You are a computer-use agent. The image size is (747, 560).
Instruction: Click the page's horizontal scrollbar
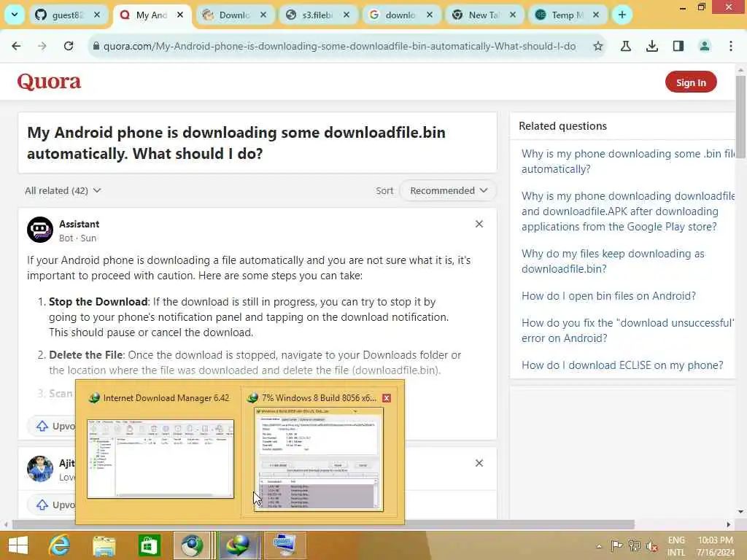coord(323,524)
